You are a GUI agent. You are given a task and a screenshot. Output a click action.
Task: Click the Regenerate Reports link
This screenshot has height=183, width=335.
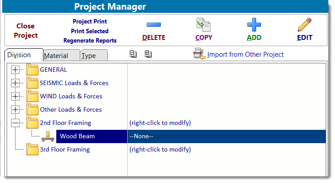tap(90, 41)
